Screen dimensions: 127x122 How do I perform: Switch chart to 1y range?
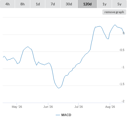(104, 4)
